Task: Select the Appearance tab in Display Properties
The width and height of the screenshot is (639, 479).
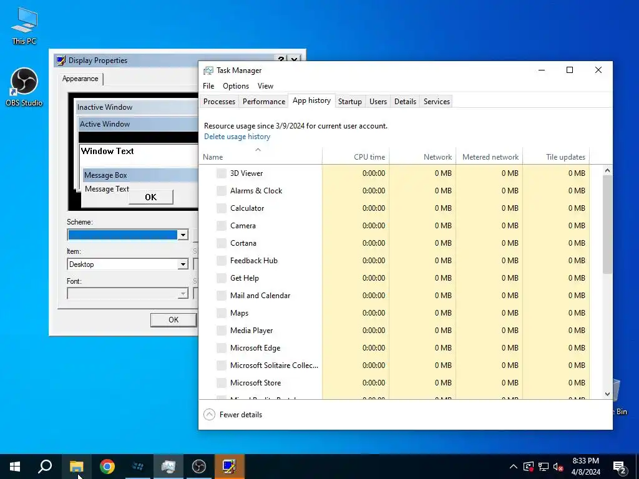Action: 80,79
